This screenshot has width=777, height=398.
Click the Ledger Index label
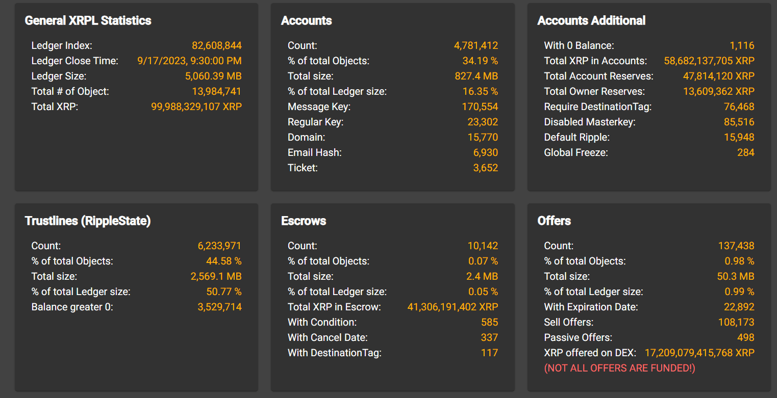pos(62,45)
